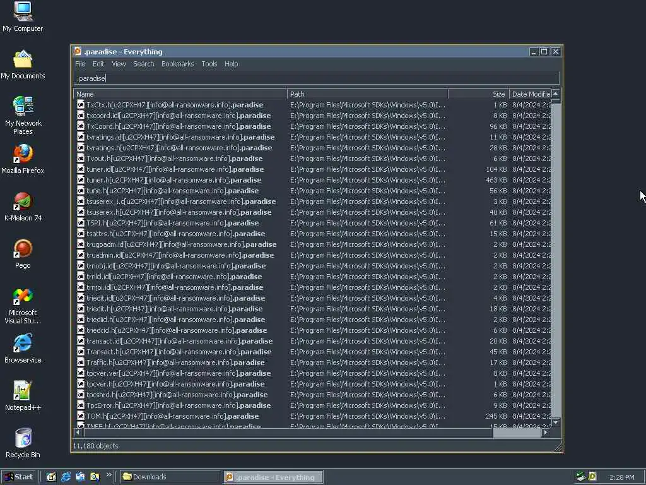
Task: Open the Recycle Bin
Action: (x=23, y=443)
